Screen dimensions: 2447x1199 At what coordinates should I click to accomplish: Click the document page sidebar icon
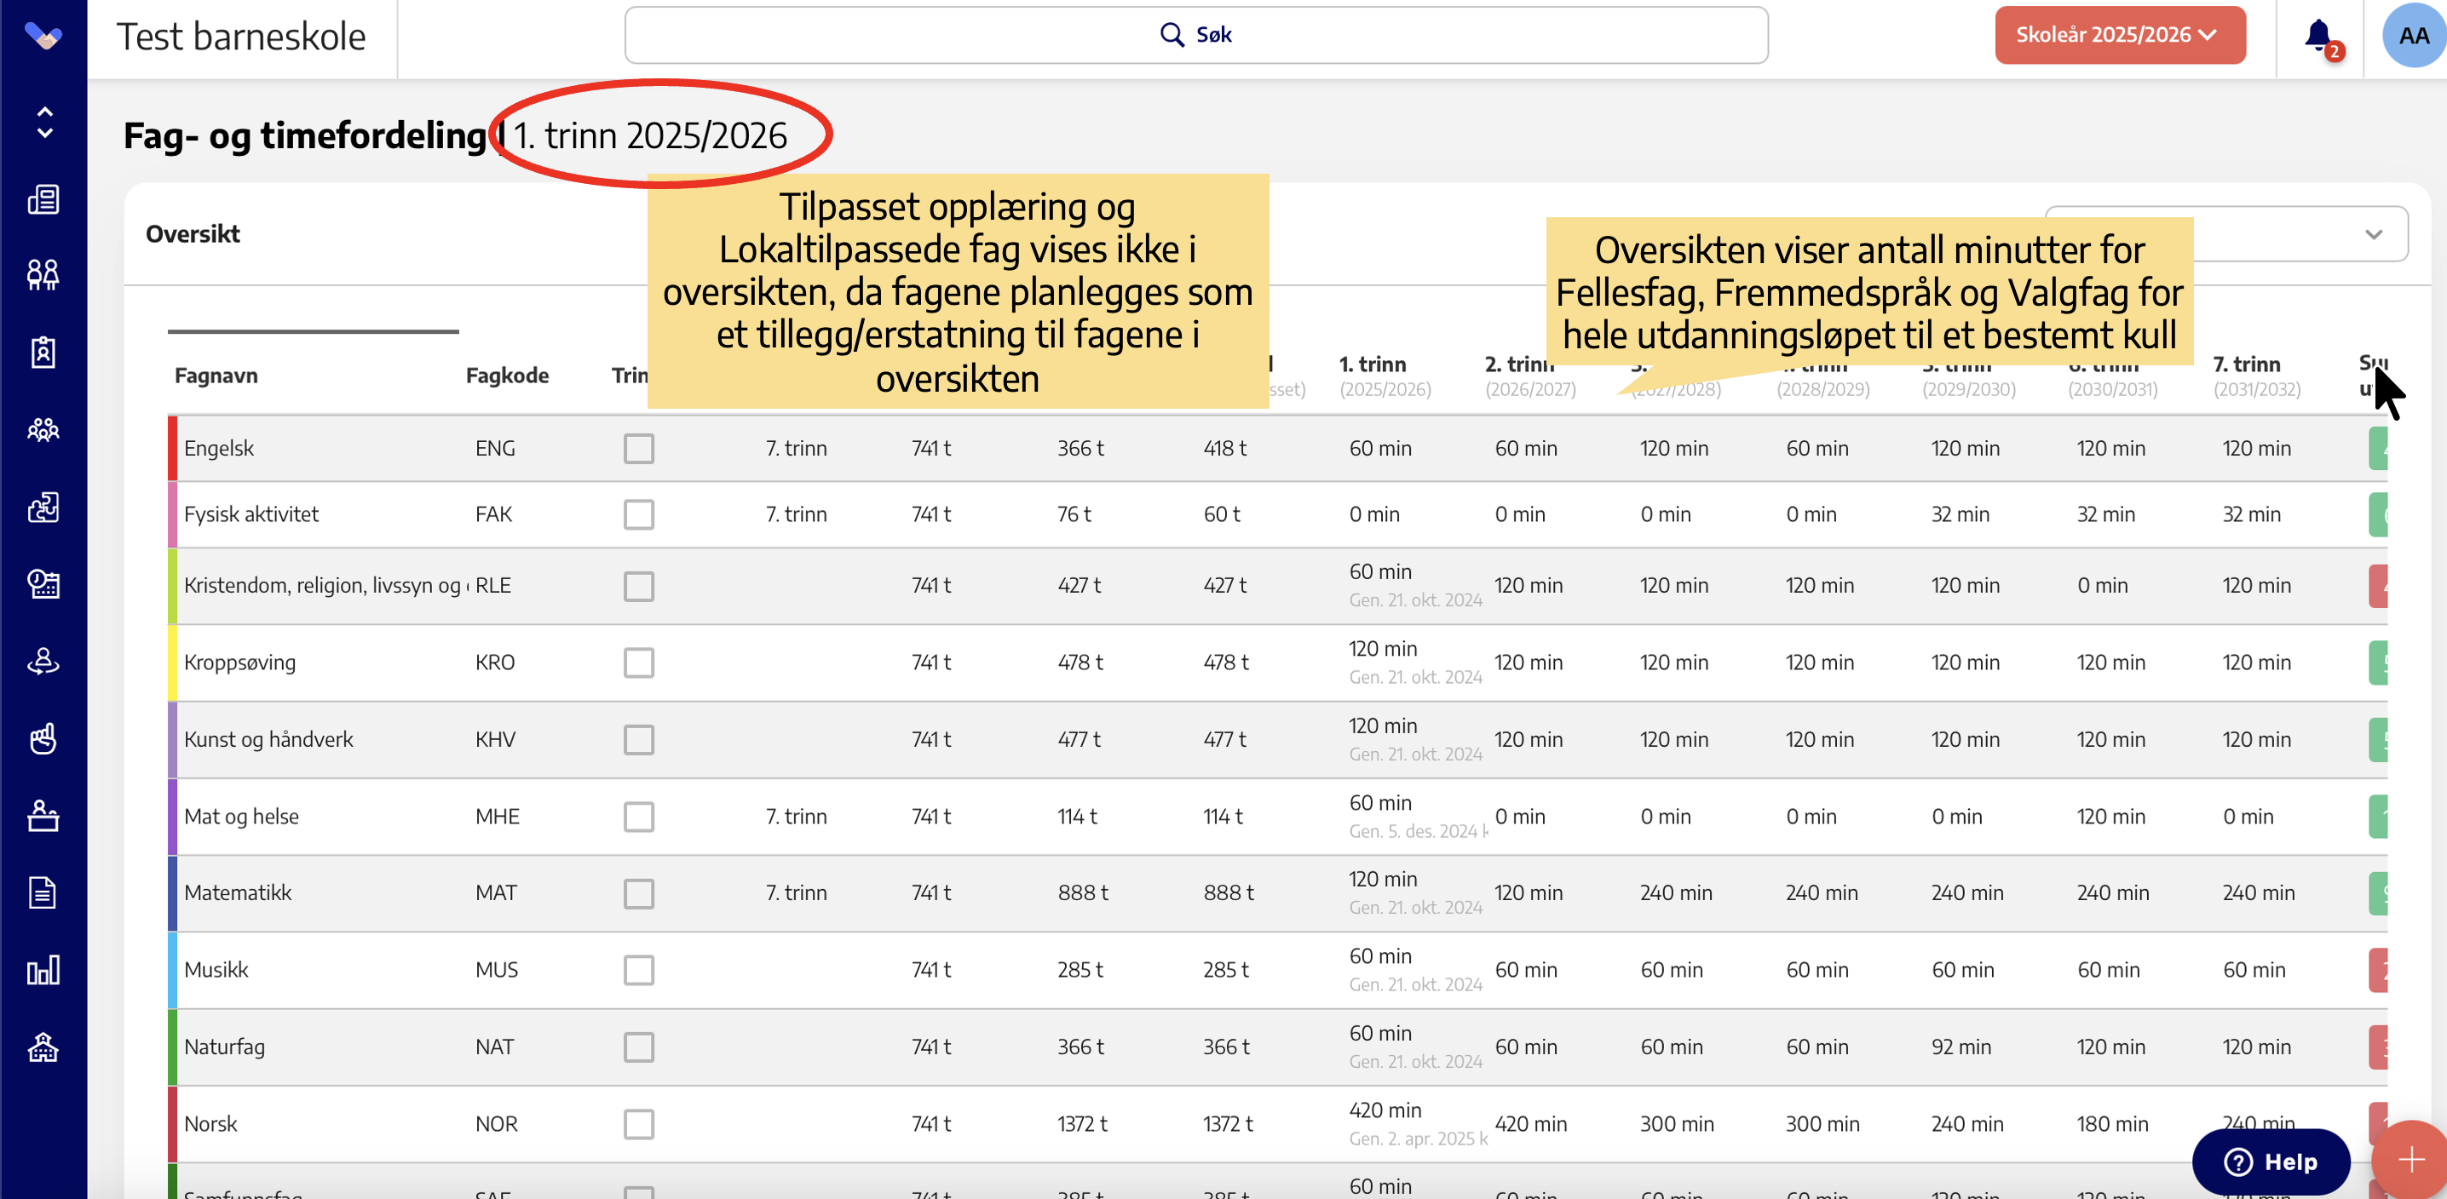[43, 892]
